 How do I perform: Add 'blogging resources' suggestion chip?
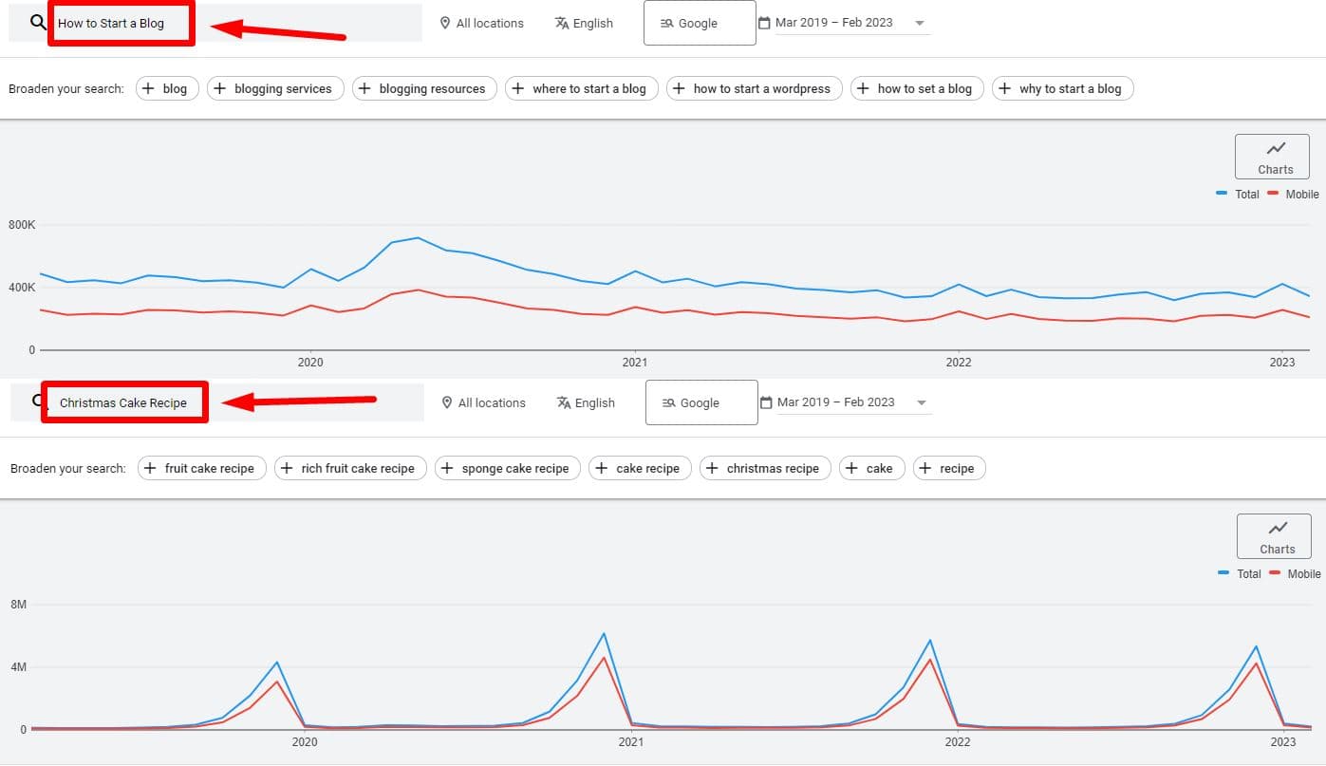[424, 88]
